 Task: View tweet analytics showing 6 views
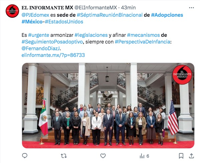tap(144, 156)
